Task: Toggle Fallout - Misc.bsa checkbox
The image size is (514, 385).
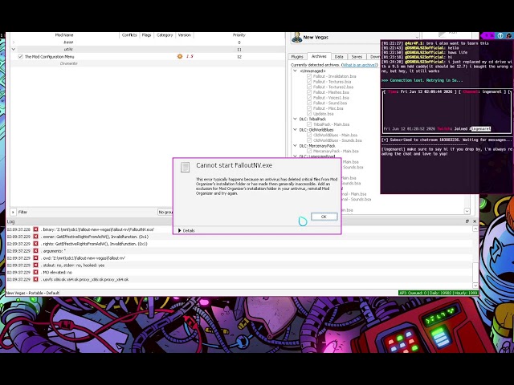Action: coord(309,108)
